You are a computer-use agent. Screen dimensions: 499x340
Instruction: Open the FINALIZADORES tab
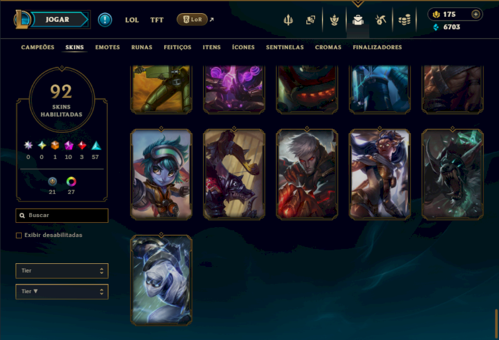377,47
